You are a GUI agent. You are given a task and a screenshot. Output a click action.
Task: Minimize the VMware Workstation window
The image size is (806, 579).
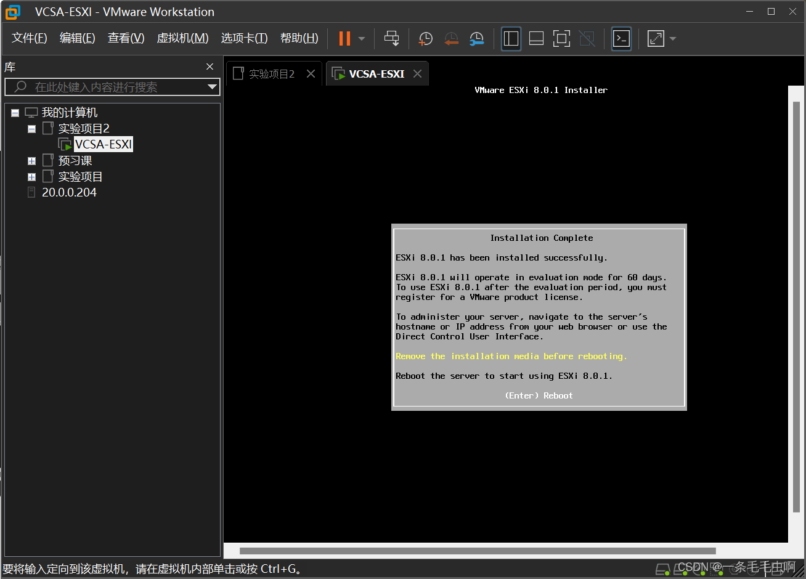tap(750, 12)
